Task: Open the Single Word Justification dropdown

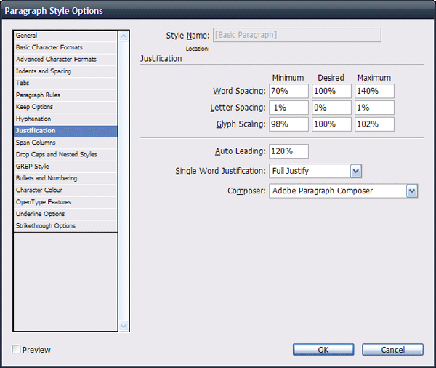Action: [356, 171]
